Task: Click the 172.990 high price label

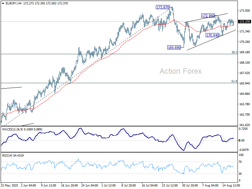Action: click(208, 15)
